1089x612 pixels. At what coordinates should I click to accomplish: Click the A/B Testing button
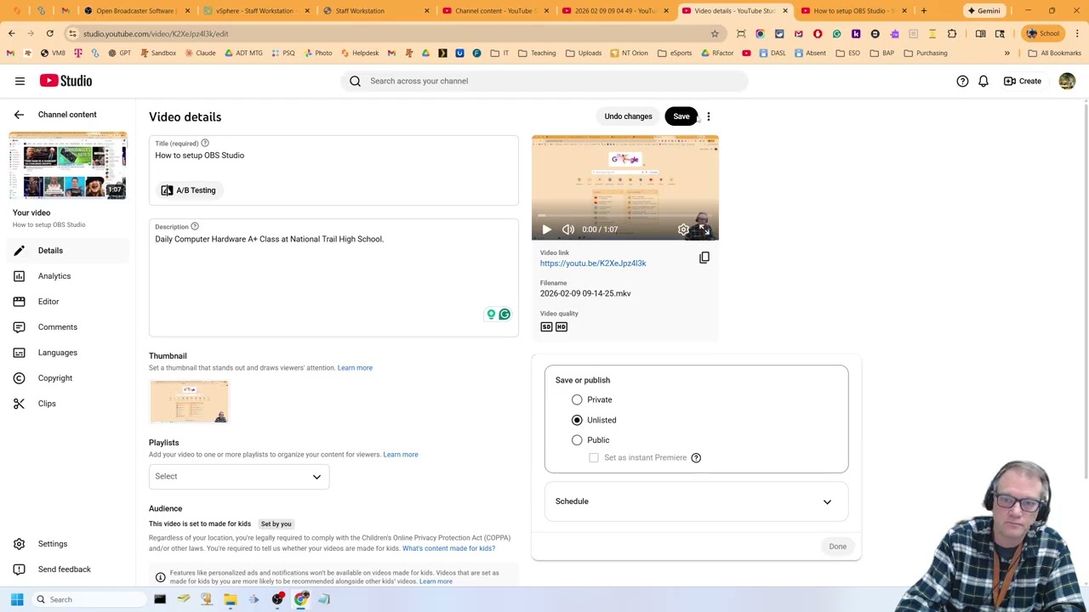(189, 190)
